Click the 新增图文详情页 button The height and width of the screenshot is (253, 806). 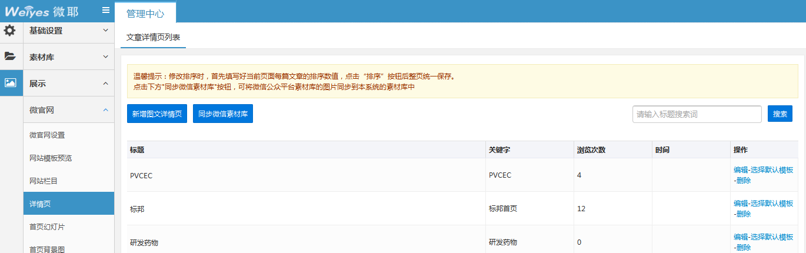point(157,114)
